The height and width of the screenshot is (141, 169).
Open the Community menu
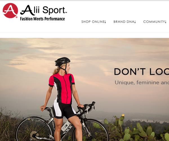[x=155, y=22]
